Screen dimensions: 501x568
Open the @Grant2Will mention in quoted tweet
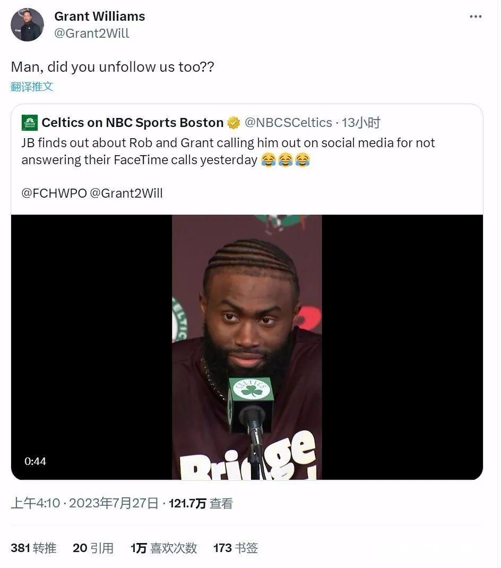(x=126, y=193)
